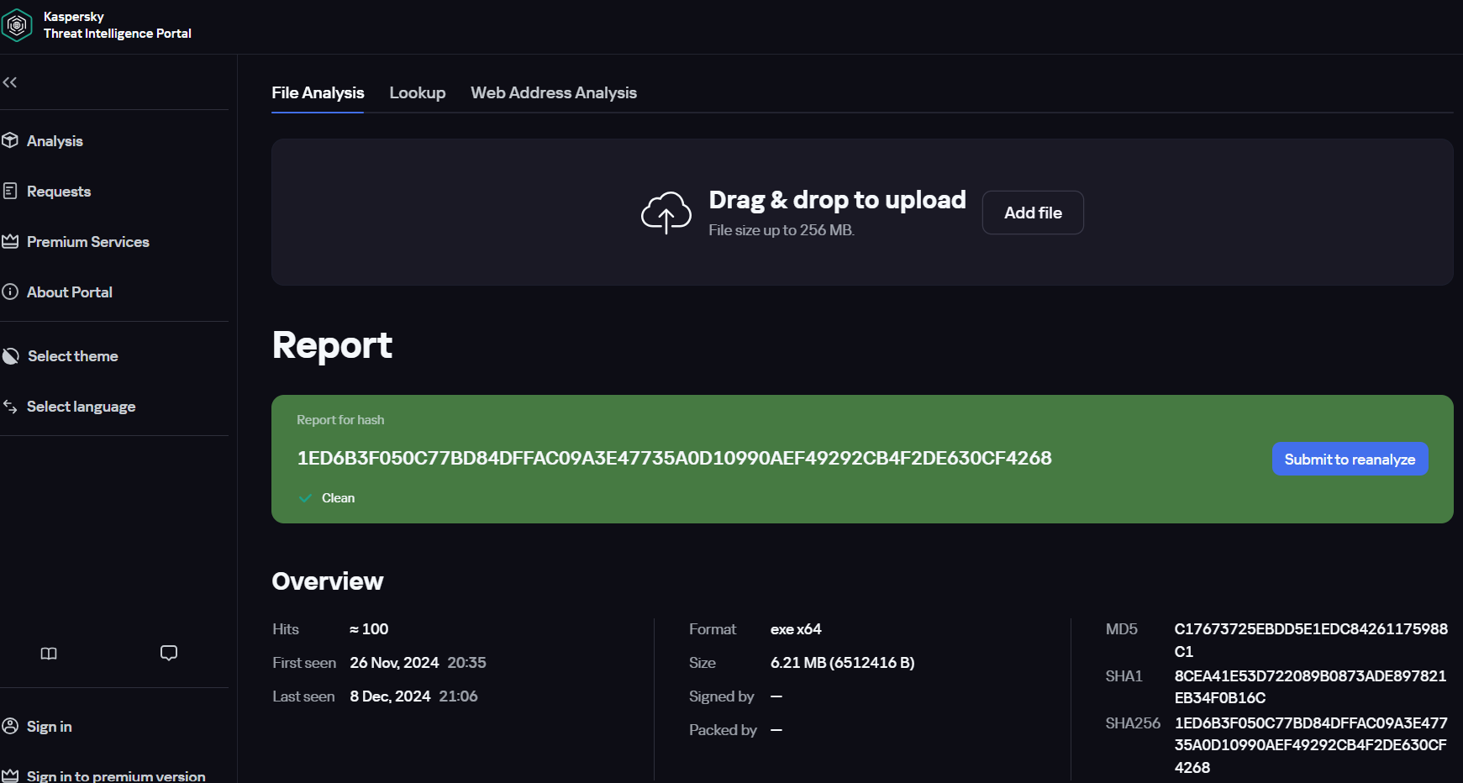The width and height of the screenshot is (1463, 783).
Task: Click the Kaspersky logo icon
Action: pos(17,25)
